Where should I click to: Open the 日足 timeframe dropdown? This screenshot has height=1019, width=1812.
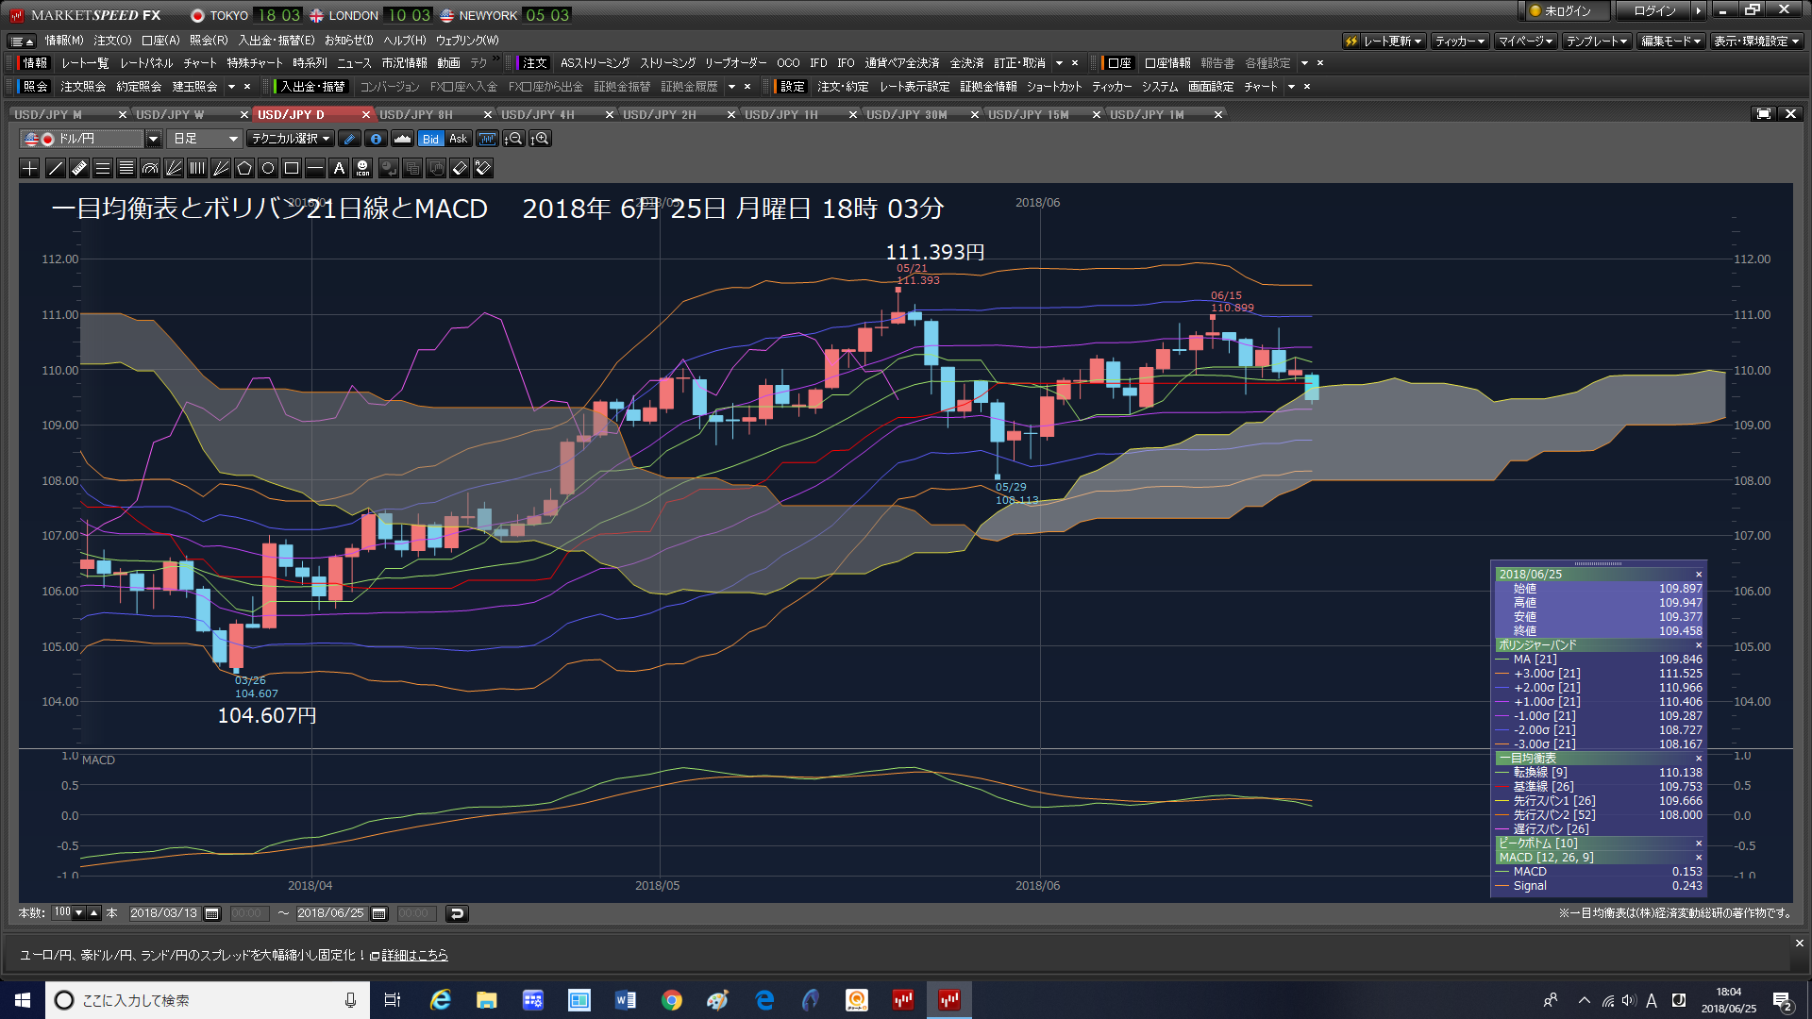point(206,139)
